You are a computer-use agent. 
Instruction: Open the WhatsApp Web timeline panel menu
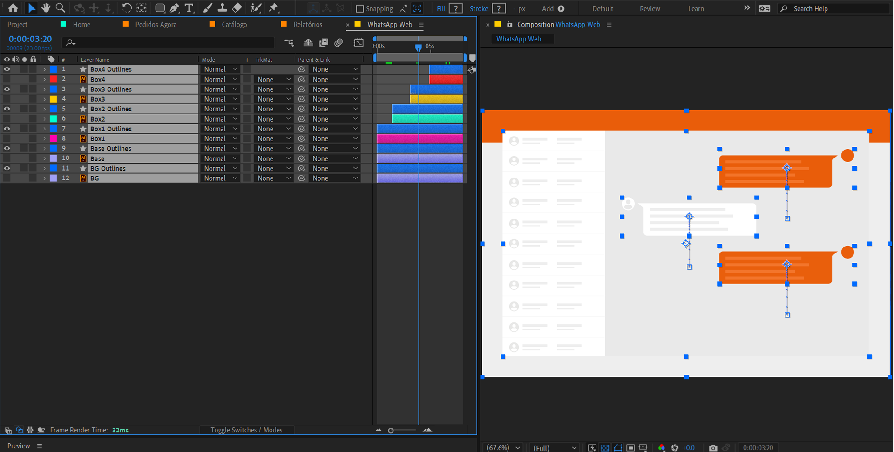tap(421, 25)
